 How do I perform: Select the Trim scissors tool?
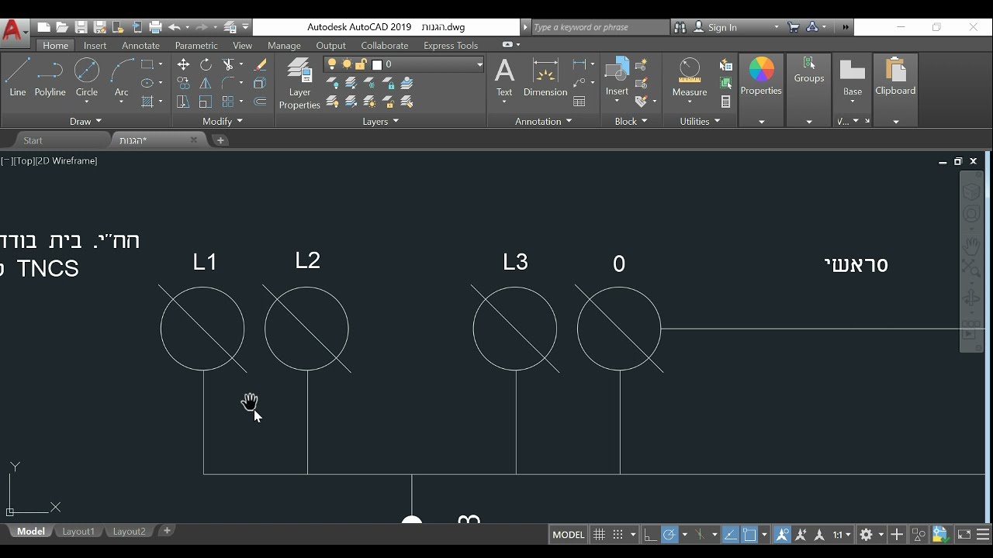pyautogui.click(x=228, y=64)
